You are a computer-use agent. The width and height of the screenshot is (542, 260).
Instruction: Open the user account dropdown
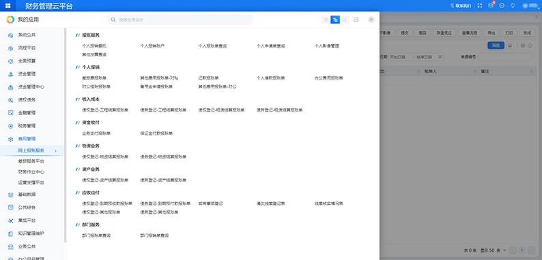[530, 5]
